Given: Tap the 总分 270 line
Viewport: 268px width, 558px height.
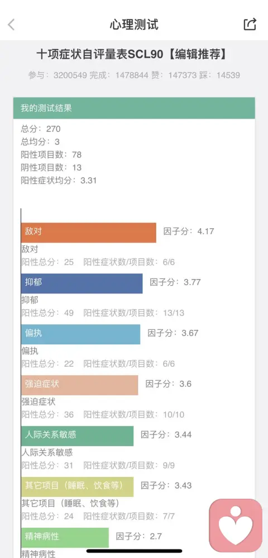Looking at the screenshot, I should pos(41,129).
